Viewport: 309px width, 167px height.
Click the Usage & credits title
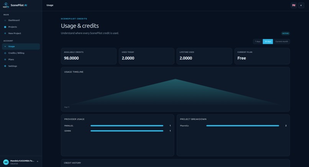(x=80, y=26)
